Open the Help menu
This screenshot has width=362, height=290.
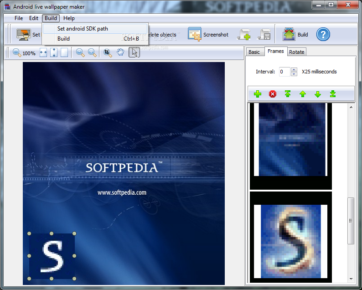coord(69,18)
